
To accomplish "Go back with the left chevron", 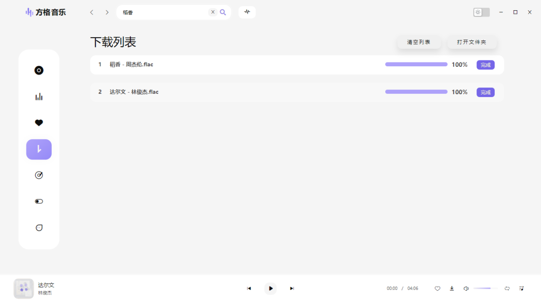I will pos(92,12).
